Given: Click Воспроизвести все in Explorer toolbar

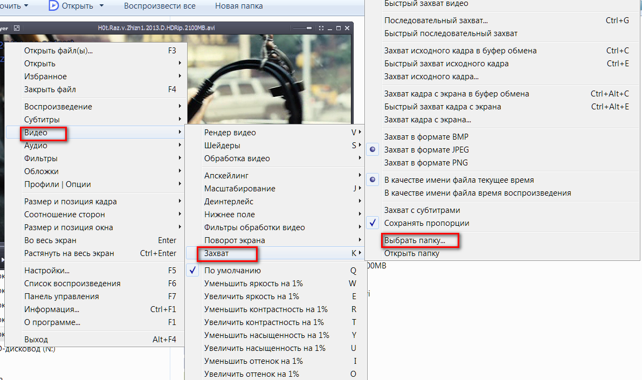Looking at the screenshot, I should tap(160, 6).
